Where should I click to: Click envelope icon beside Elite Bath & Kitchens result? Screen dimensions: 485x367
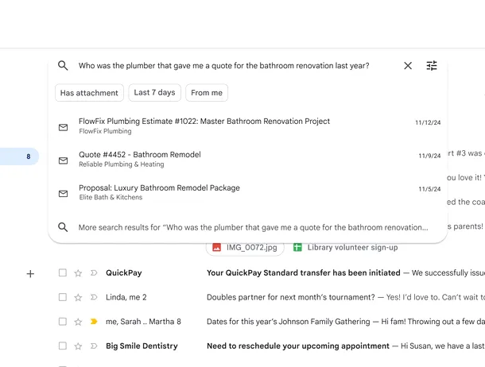tap(63, 194)
